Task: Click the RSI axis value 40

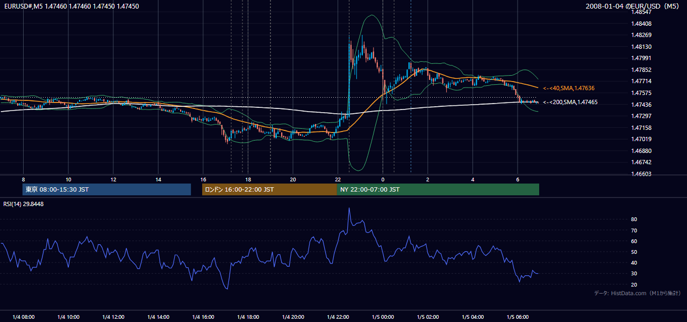Action: [x=634, y=262]
